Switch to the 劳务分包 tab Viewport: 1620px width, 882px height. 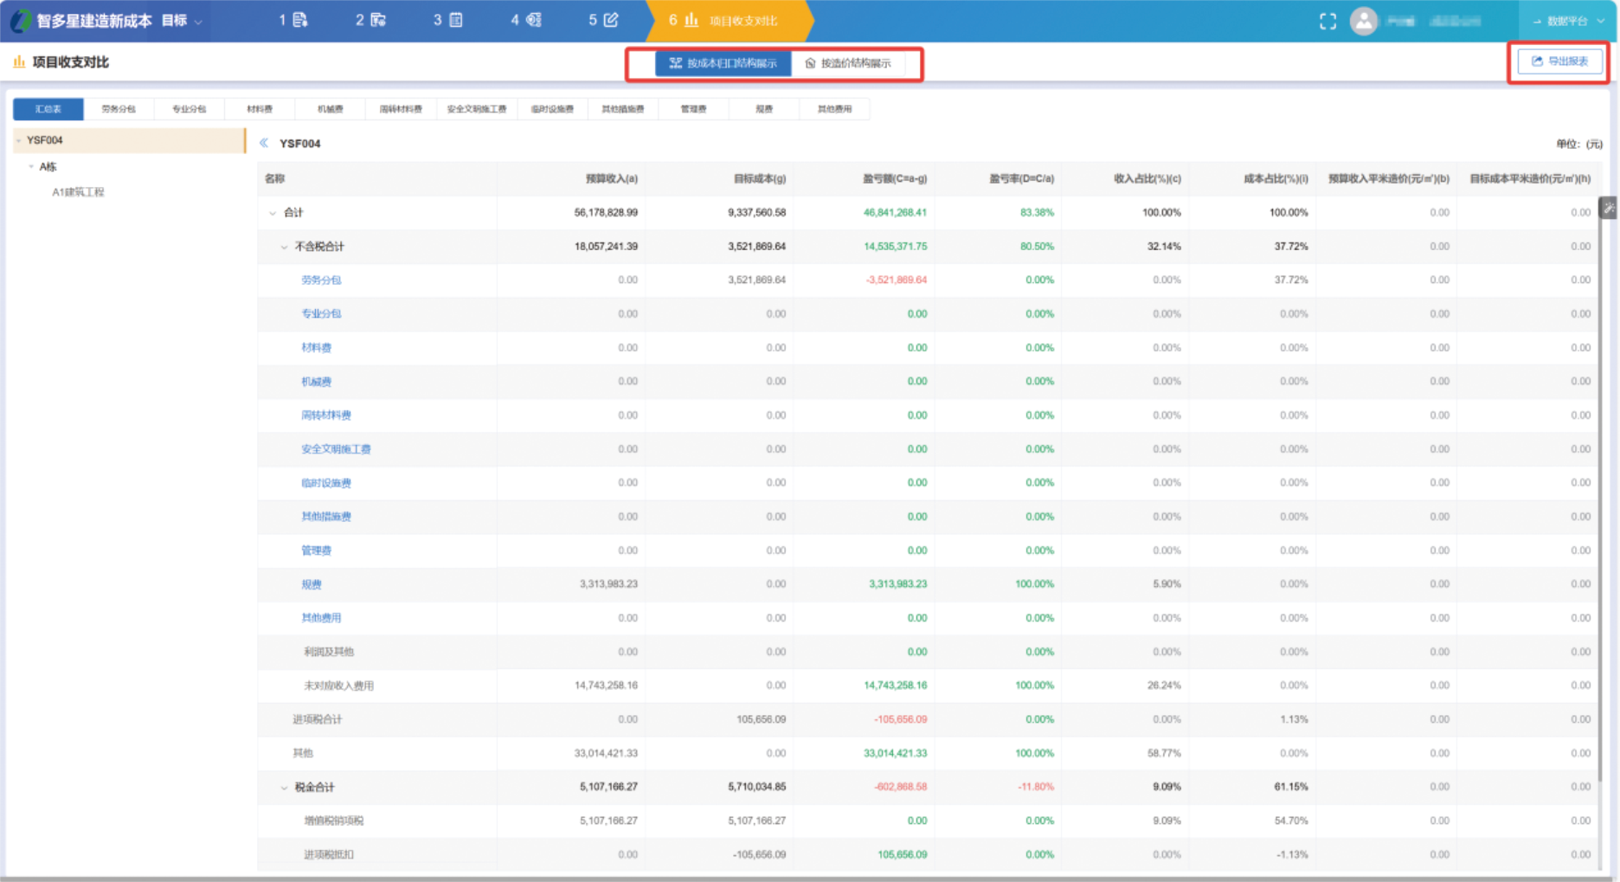click(119, 109)
